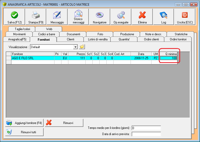This screenshot has width=200, height=142.
Task: Expand the Visualizzazione Default dropdown
Action: coord(75,47)
